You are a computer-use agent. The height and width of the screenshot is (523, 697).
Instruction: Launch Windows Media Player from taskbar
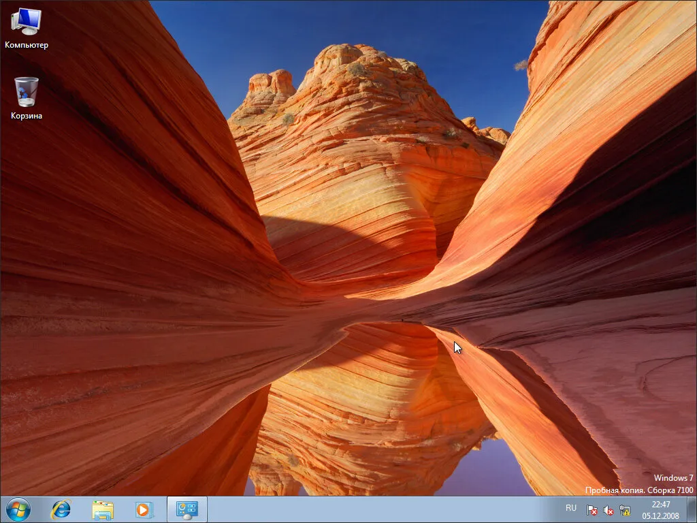[x=144, y=509]
